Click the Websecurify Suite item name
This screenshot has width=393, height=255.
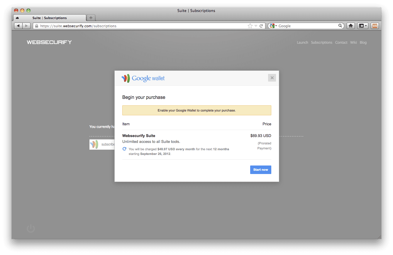[139, 136]
